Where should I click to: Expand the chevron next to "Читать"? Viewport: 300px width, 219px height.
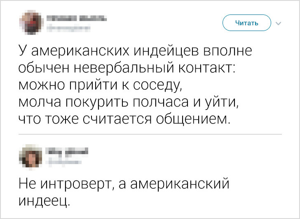tap(279, 23)
